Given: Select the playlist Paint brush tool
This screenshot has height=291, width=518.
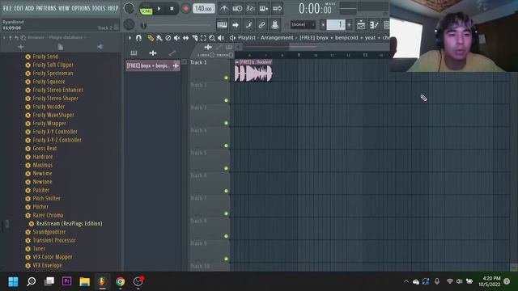Looking at the screenshot, I should point(159,38).
